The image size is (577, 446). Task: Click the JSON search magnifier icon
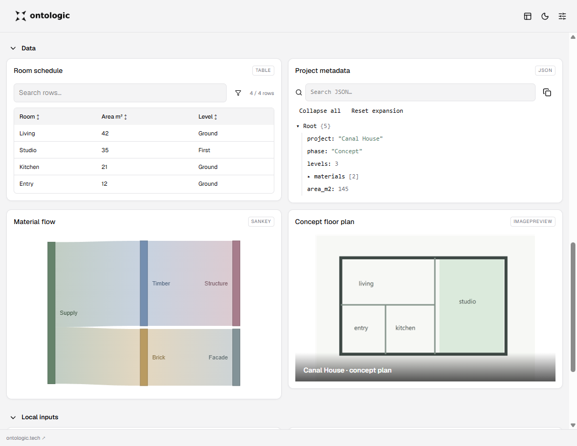(299, 92)
